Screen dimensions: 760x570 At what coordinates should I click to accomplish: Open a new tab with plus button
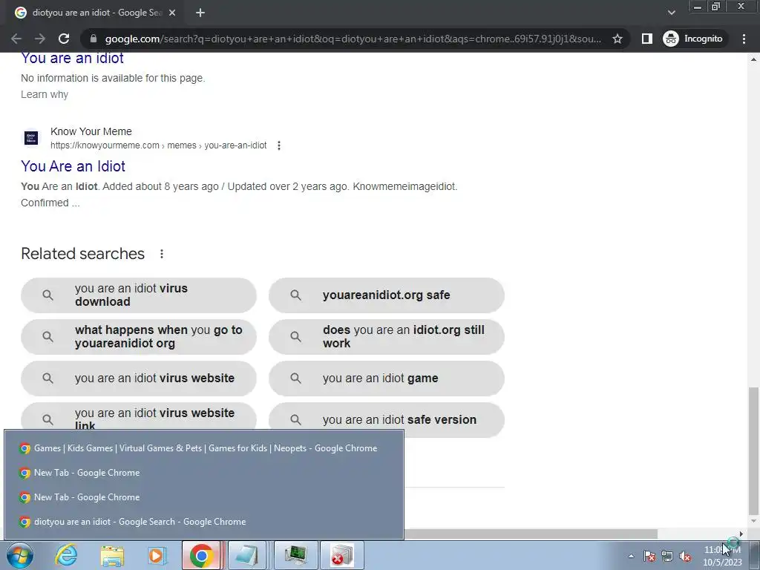pos(200,13)
